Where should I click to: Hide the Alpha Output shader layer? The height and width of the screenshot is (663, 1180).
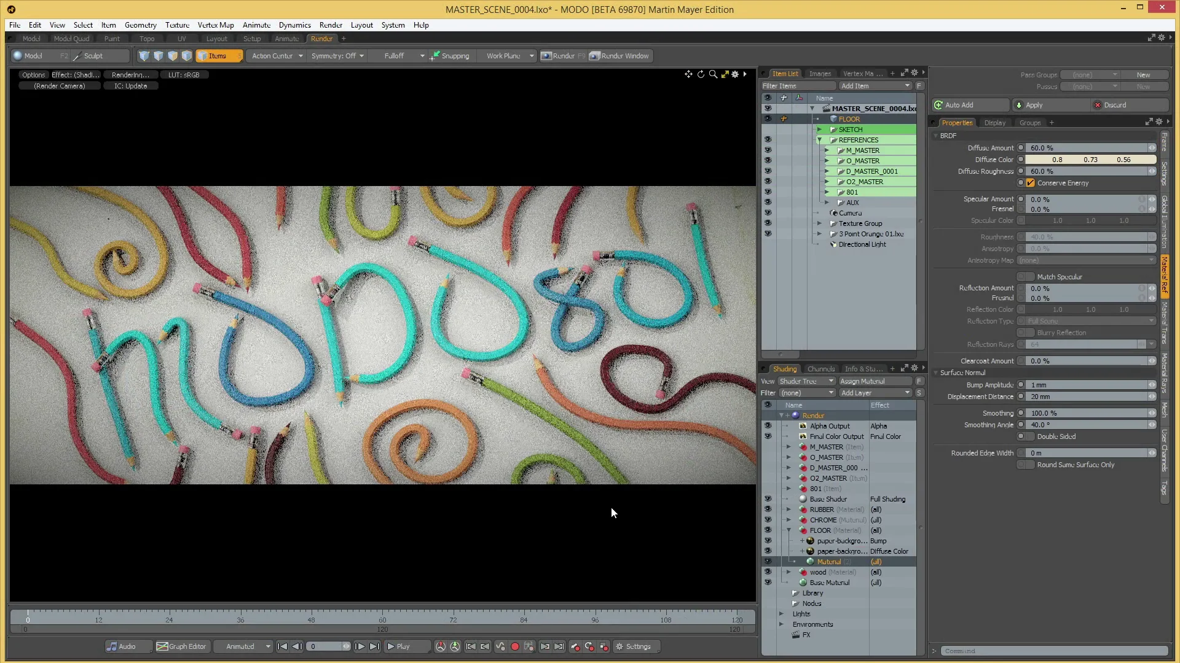(768, 426)
